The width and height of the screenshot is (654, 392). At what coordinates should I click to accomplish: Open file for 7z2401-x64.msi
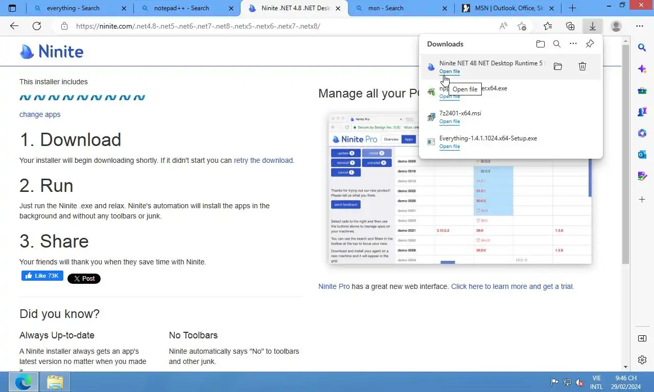click(x=450, y=121)
